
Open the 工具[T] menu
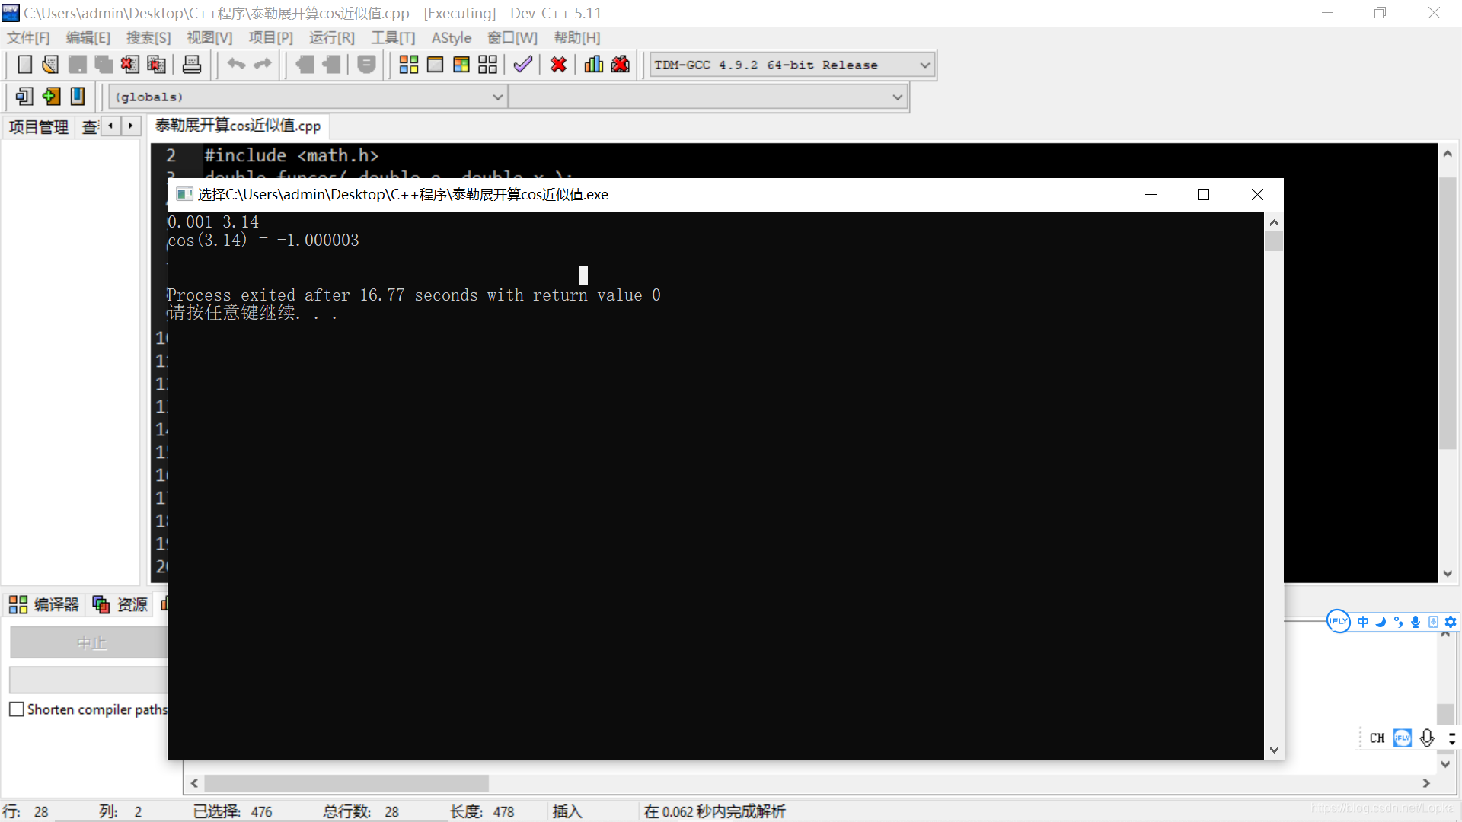point(394,38)
